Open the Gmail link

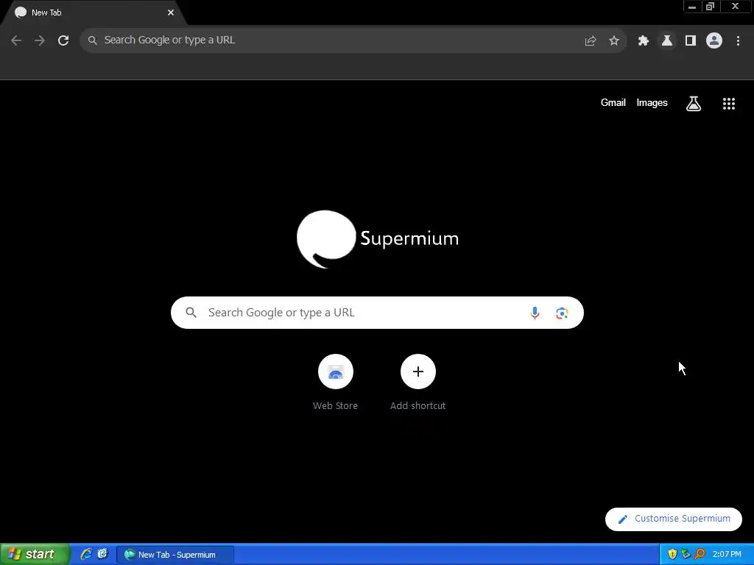[613, 103]
